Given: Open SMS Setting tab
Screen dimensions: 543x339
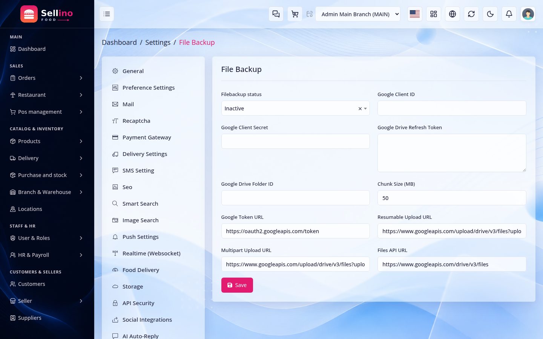Looking at the screenshot, I should pos(153,171).
